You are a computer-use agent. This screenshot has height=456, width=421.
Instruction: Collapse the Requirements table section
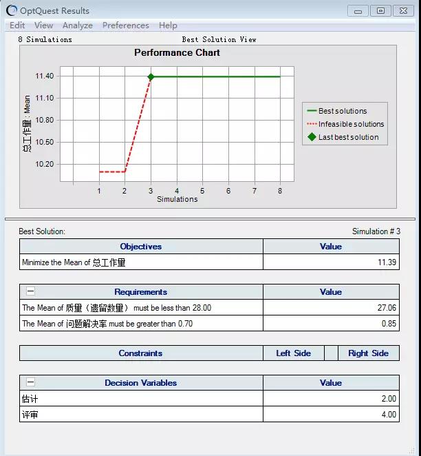pos(30,292)
